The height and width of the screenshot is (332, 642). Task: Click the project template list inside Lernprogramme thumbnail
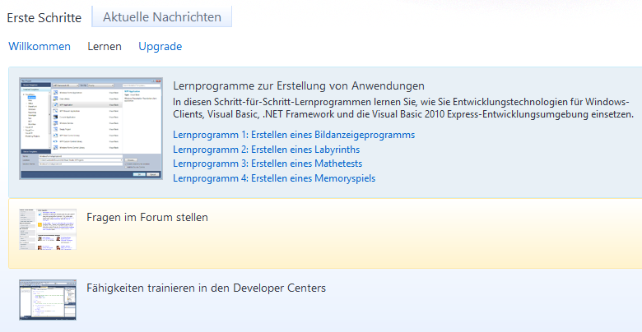click(x=82, y=115)
